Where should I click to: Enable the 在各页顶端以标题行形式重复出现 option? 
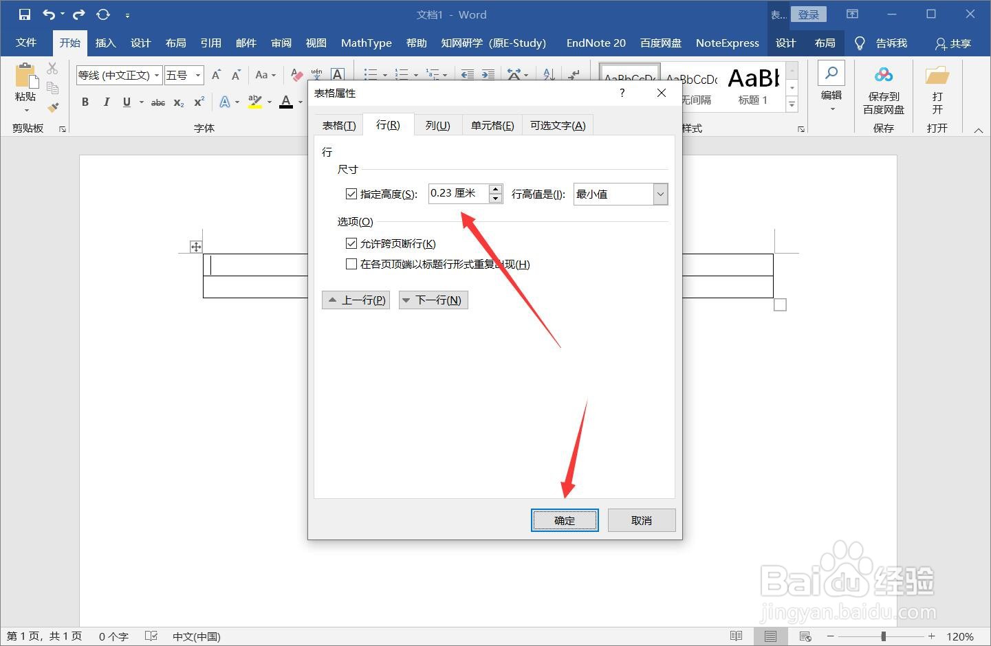(351, 264)
